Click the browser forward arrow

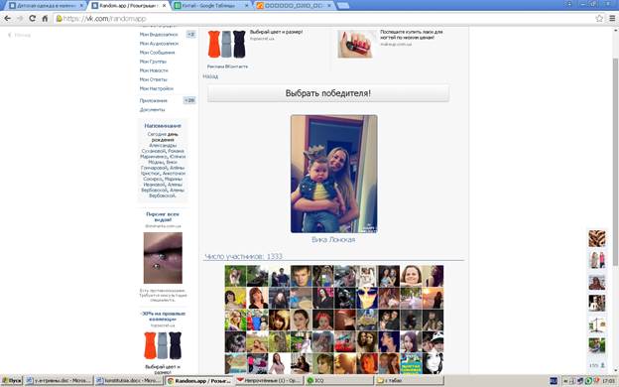[x=20, y=18]
